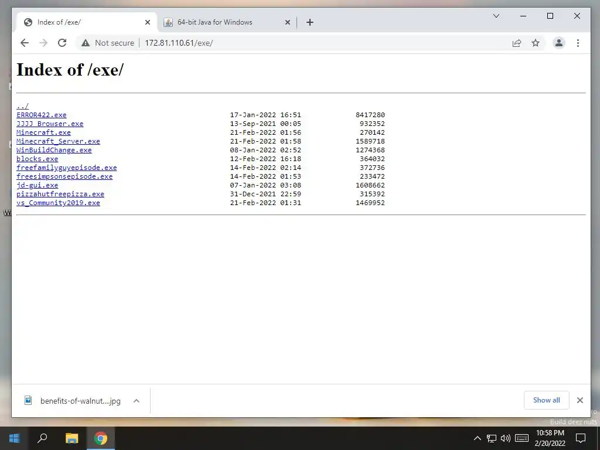Open the notification center icon
The height and width of the screenshot is (450, 600).
pyautogui.click(x=581, y=438)
